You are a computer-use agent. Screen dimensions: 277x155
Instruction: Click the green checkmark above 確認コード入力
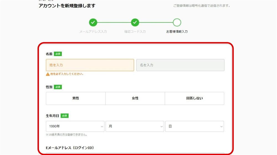coord(135,22)
